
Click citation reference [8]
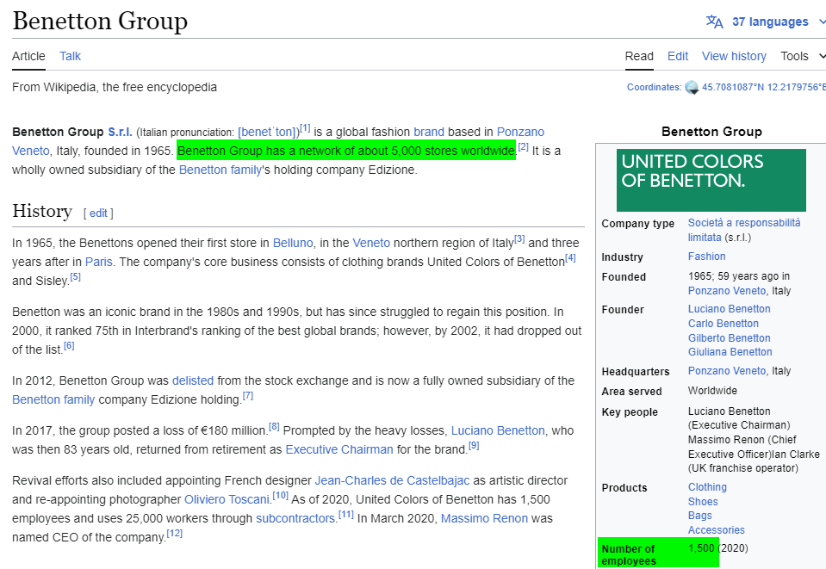click(274, 427)
